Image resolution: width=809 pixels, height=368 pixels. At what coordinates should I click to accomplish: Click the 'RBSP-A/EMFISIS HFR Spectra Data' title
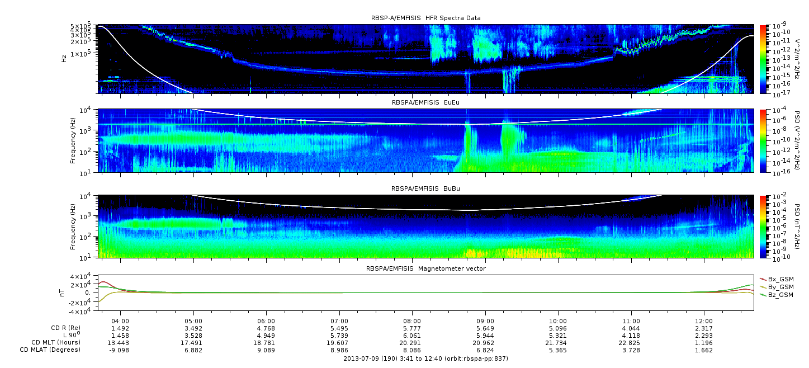[425, 18]
